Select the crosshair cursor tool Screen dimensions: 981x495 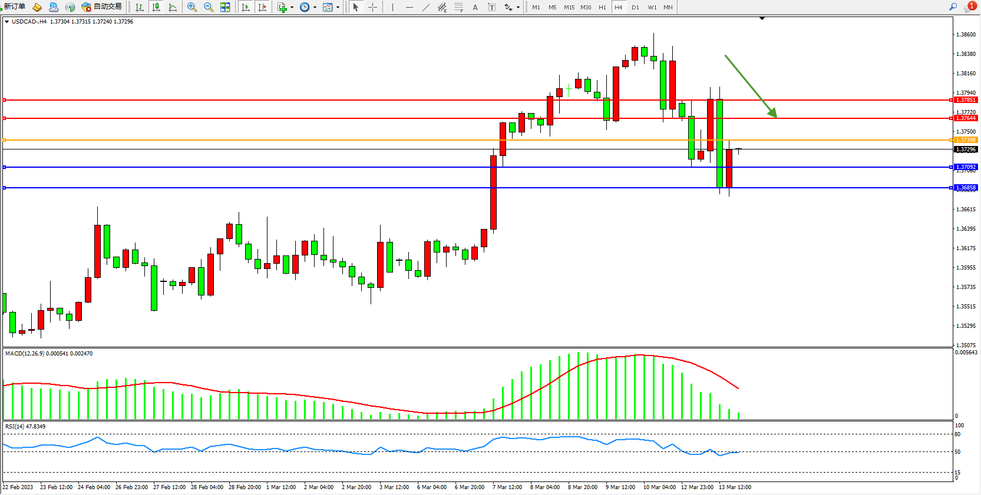(372, 7)
